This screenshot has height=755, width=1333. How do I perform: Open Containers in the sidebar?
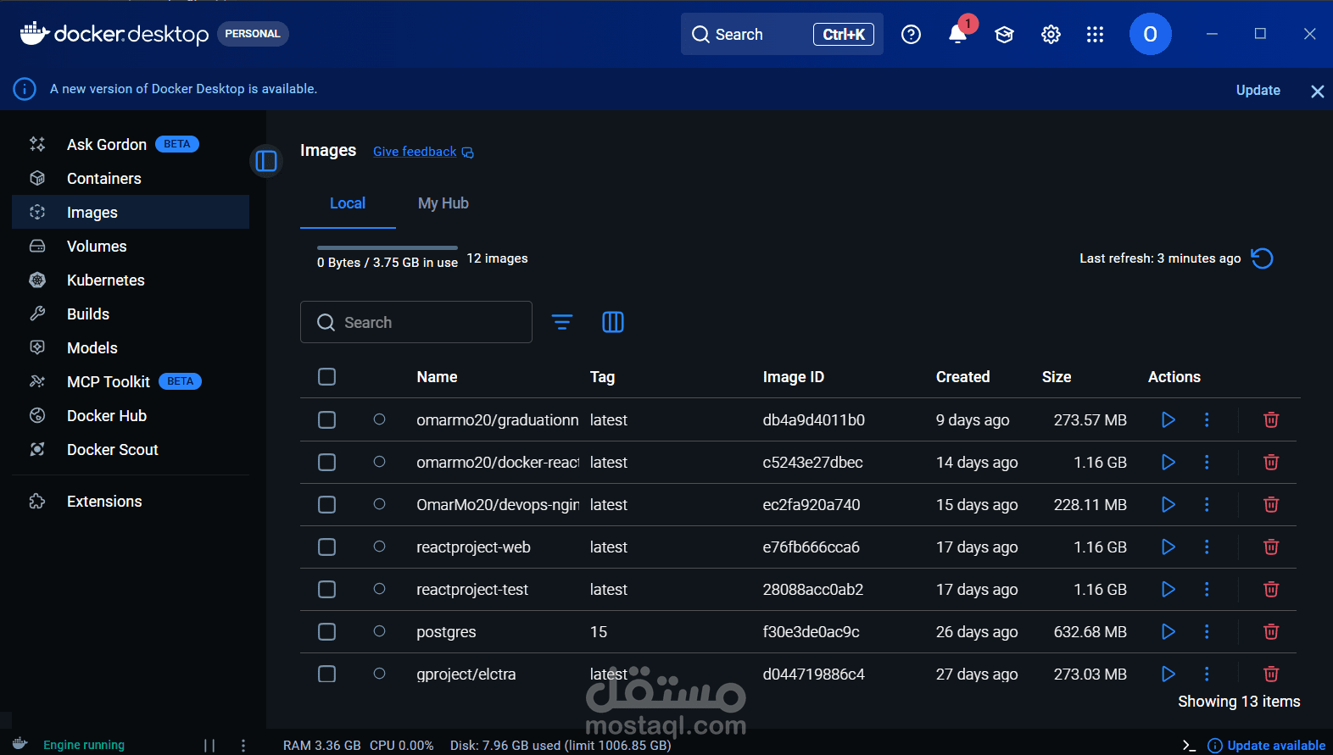pyautogui.click(x=131, y=178)
